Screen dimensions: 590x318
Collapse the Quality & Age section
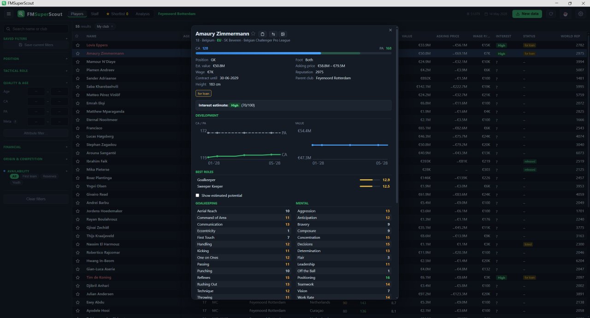tap(35, 83)
